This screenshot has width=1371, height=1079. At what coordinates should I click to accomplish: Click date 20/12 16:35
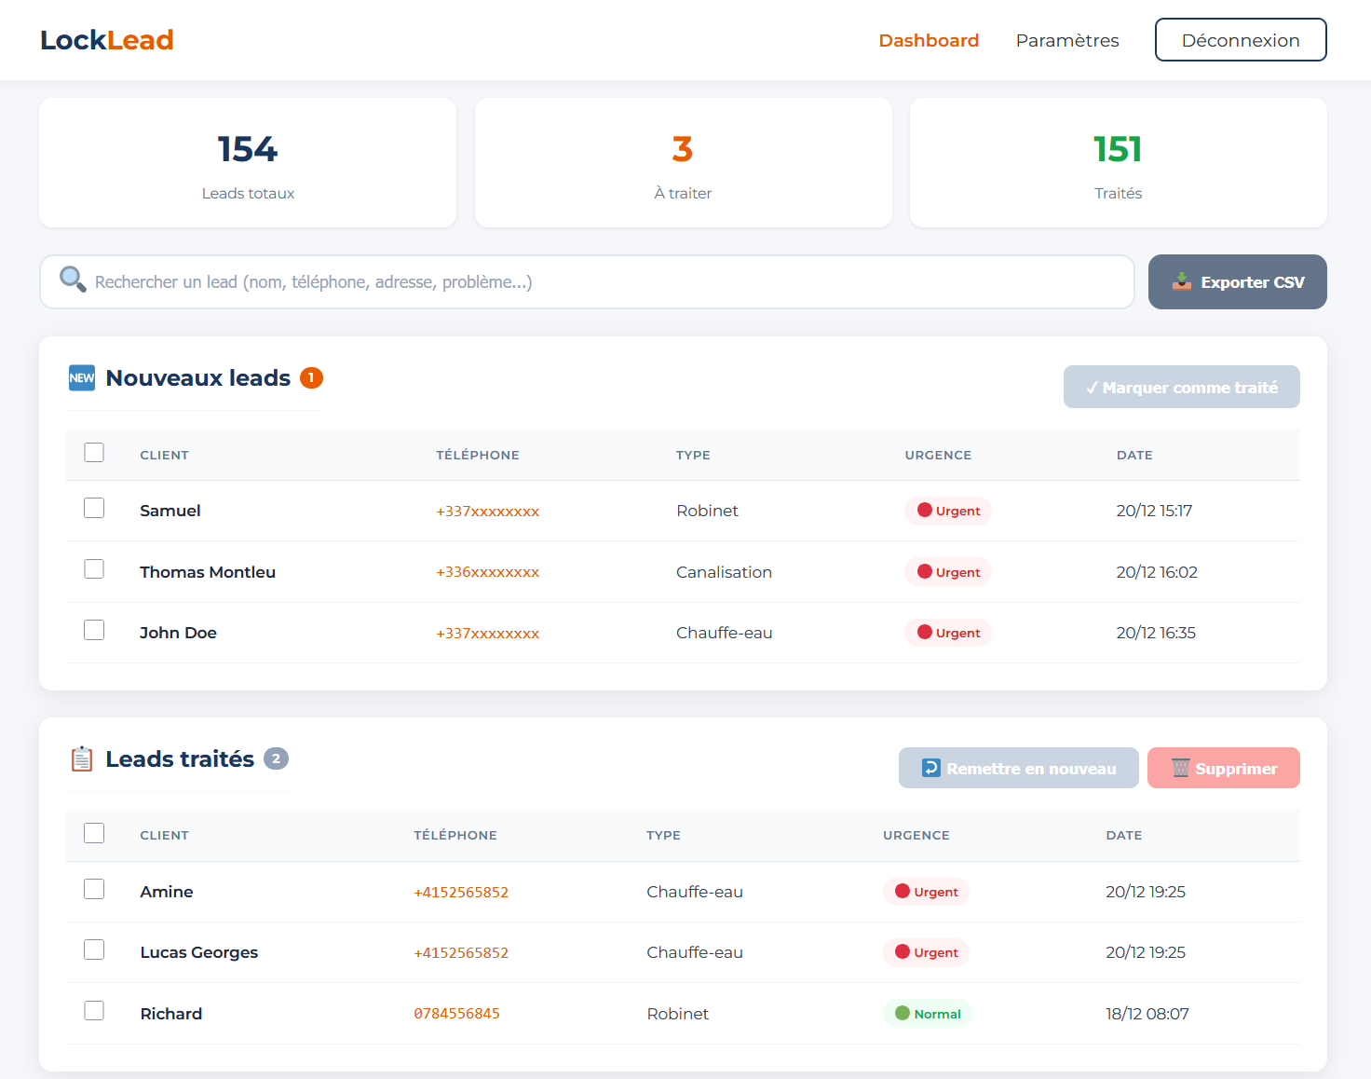pyautogui.click(x=1156, y=633)
